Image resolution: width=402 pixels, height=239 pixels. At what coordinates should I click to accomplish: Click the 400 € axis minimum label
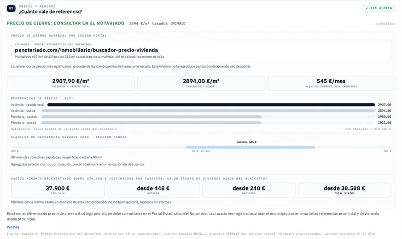pos(15,151)
